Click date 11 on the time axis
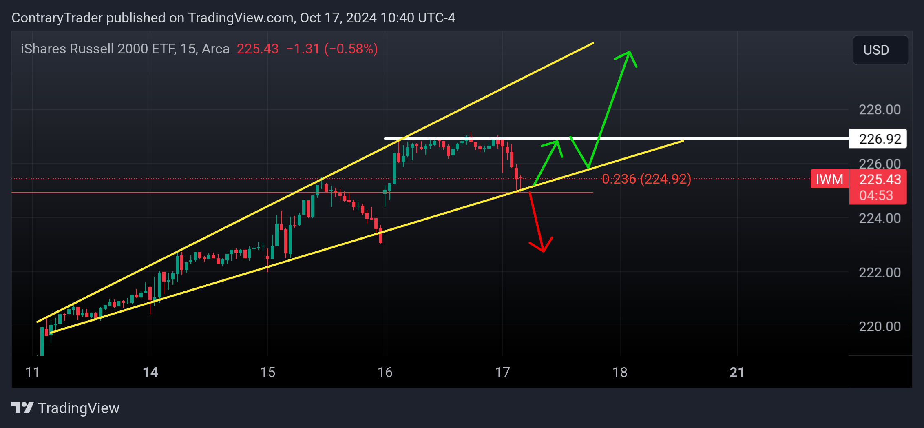The height and width of the screenshot is (428, 924). pyautogui.click(x=33, y=372)
